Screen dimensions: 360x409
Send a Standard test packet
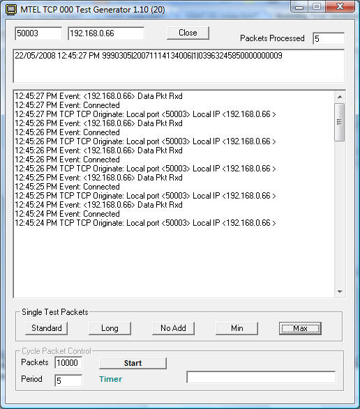[x=47, y=328]
